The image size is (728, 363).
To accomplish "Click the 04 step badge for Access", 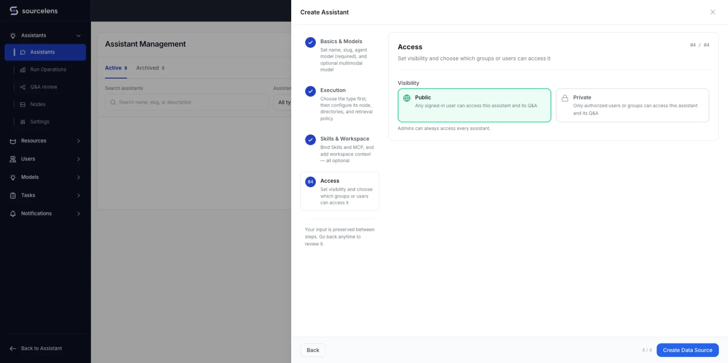I will click(310, 182).
